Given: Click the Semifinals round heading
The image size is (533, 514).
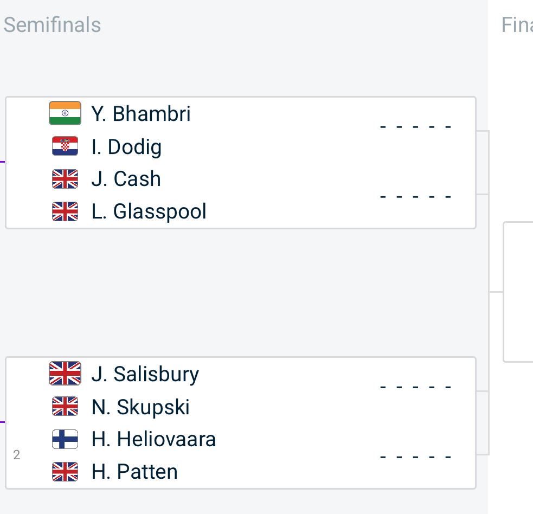Looking at the screenshot, I should (52, 25).
